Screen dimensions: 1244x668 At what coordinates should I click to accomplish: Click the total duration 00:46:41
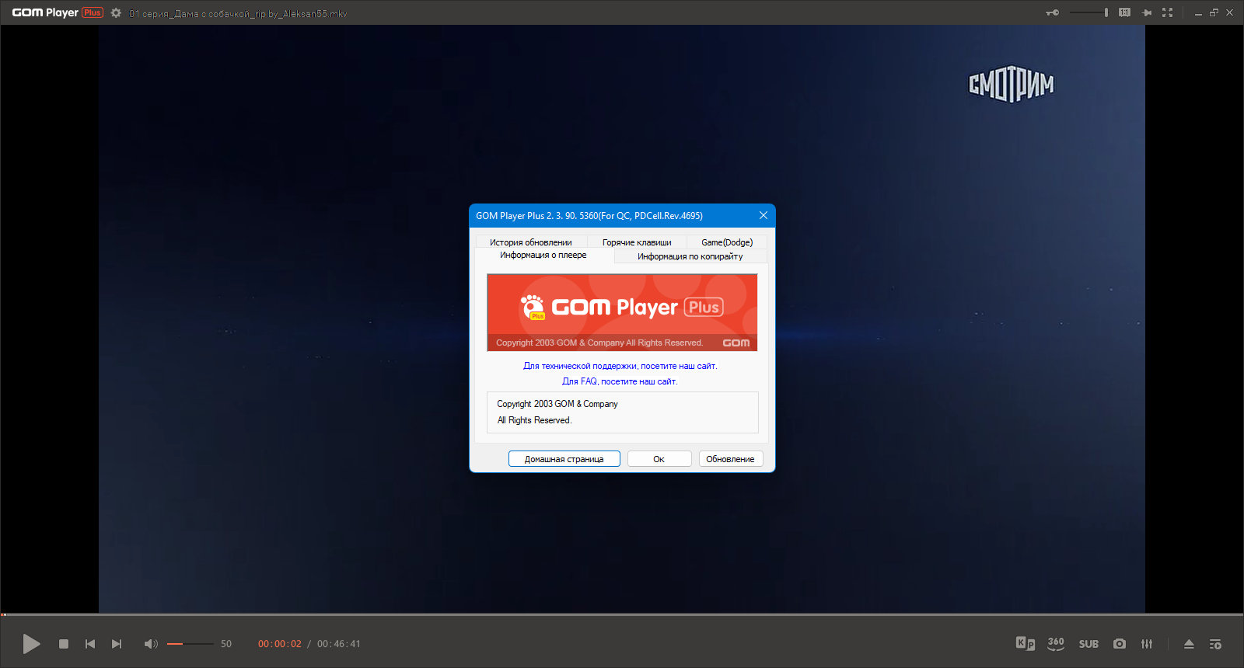click(339, 644)
